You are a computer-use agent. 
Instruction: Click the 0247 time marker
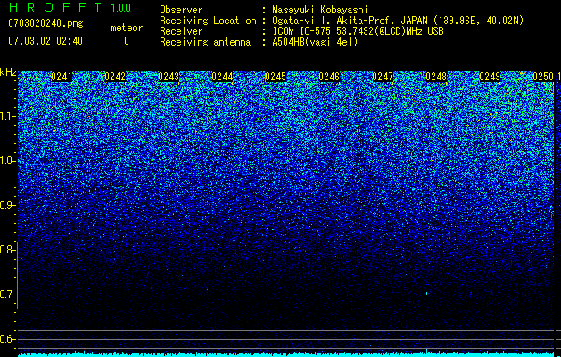383,77
